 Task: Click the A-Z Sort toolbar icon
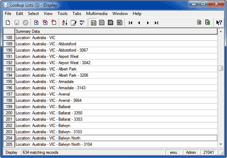[x=64, y=23]
